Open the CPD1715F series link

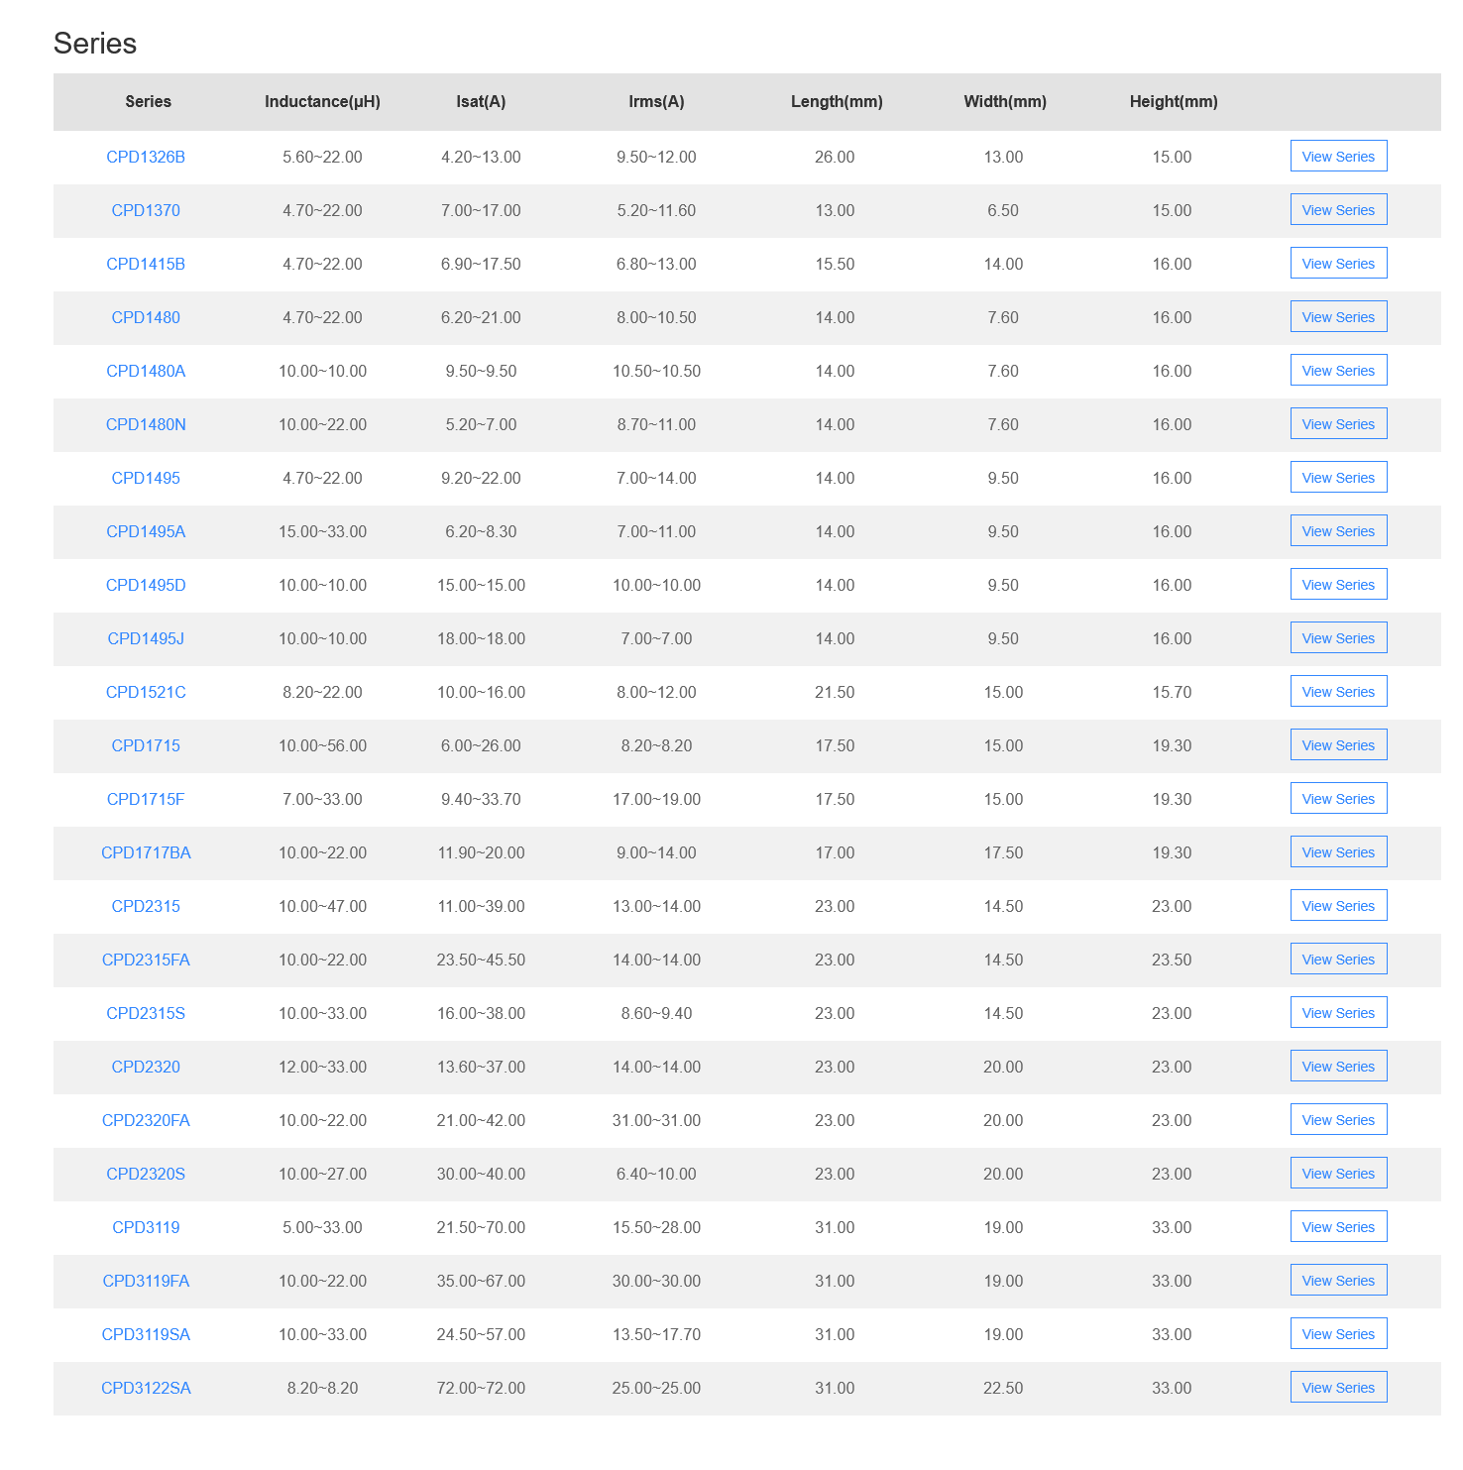coord(146,799)
